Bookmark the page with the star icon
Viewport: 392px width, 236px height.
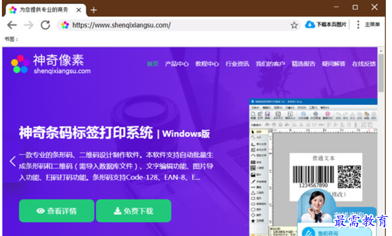pos(294,25)
